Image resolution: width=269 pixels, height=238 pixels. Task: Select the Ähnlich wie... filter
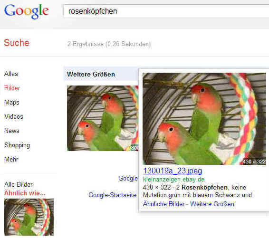click(x=25, y=193)
